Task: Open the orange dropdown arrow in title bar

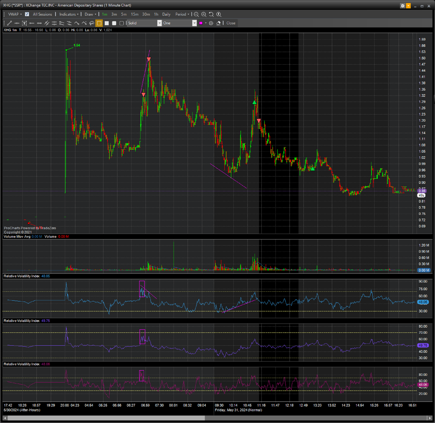Action: point(409,6)
